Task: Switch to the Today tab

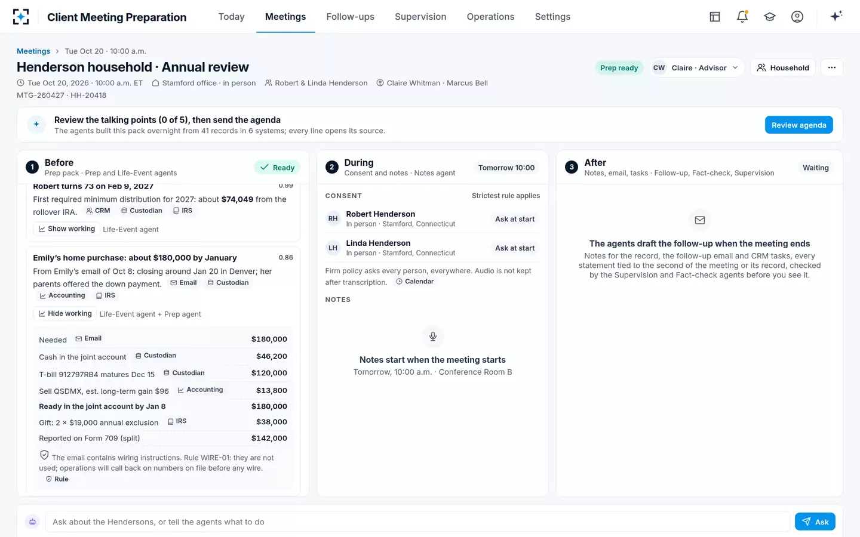Action: pos(232,17)
